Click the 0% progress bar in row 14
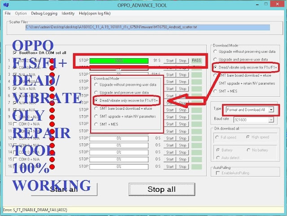287x216 pixels. (x=119, y=152)
